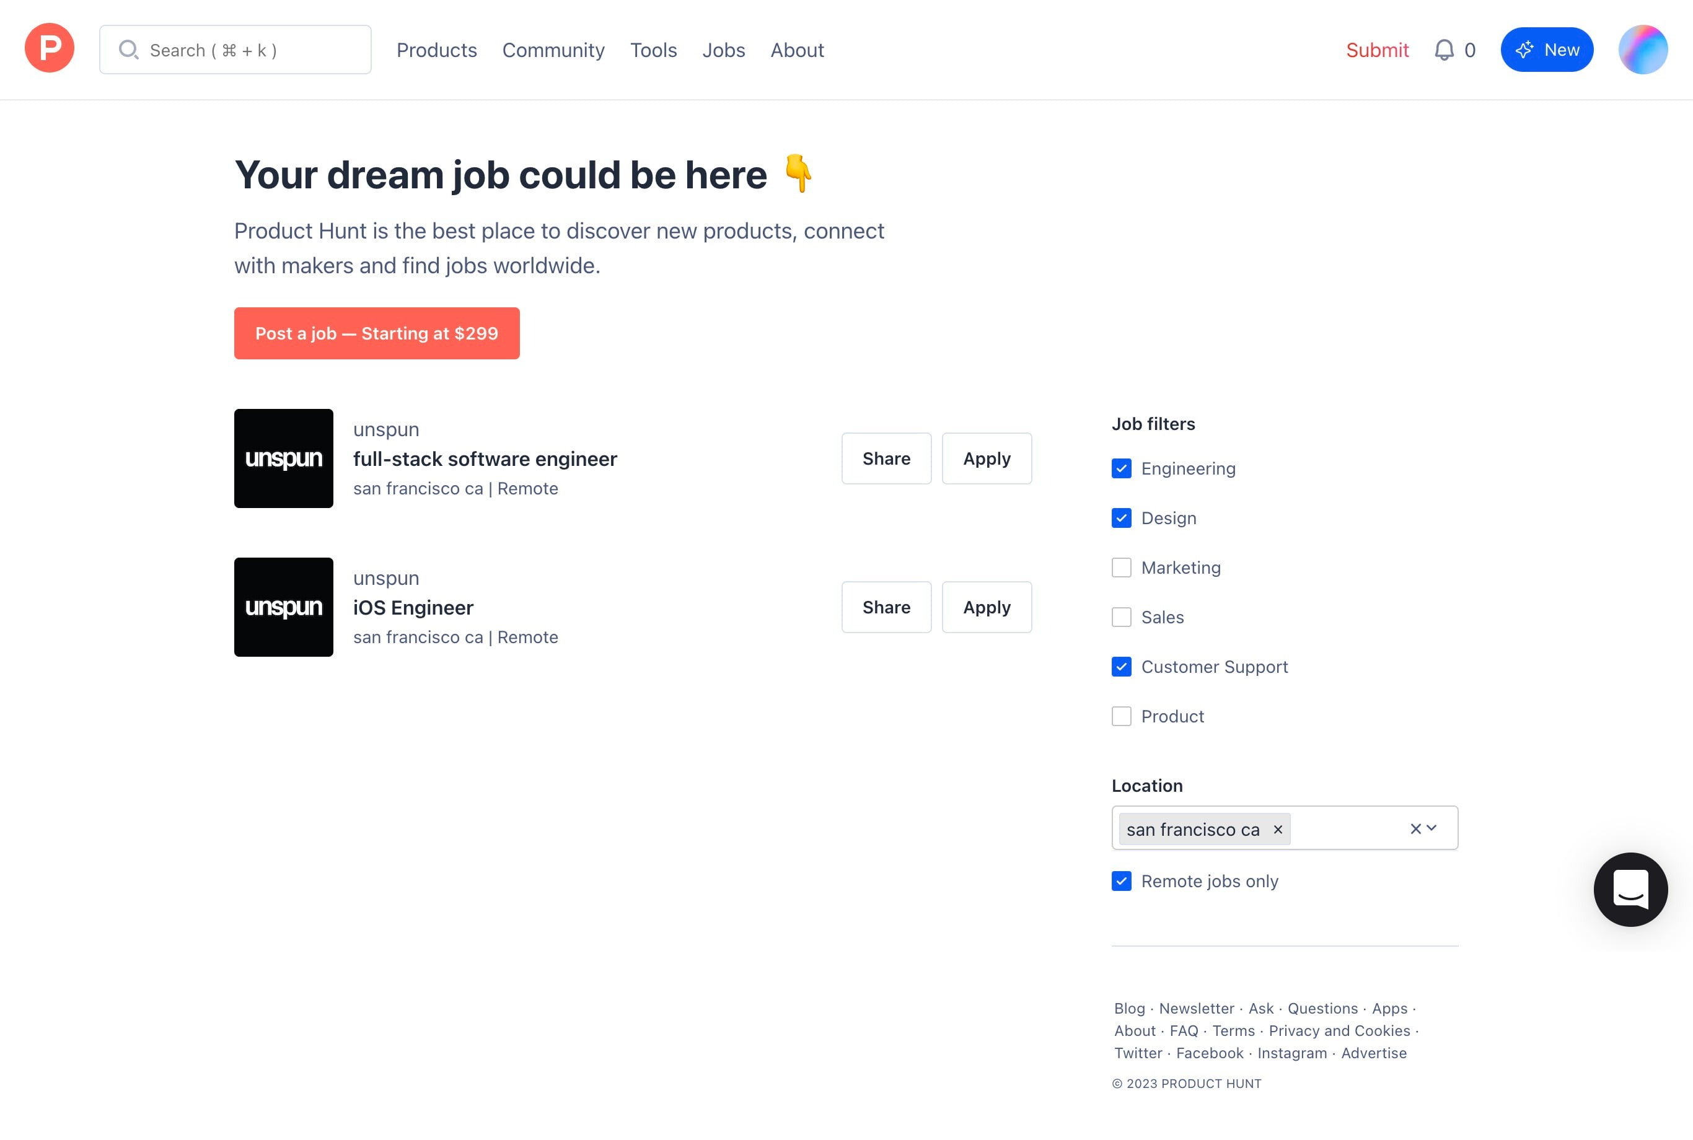Image resolution: width=1693 pixels, height=1140 pixels.
Task: Open the Products menu
Action: pyautogui.click(x=436, y=50)
